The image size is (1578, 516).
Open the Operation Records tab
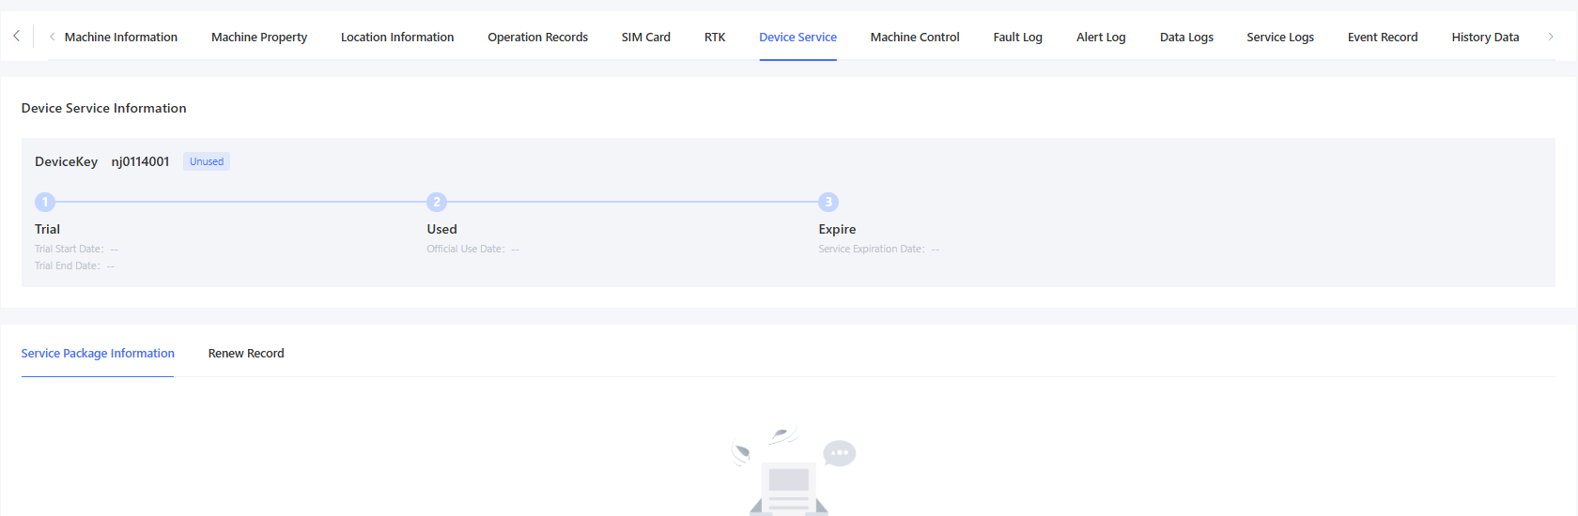(x=537, y=38)
